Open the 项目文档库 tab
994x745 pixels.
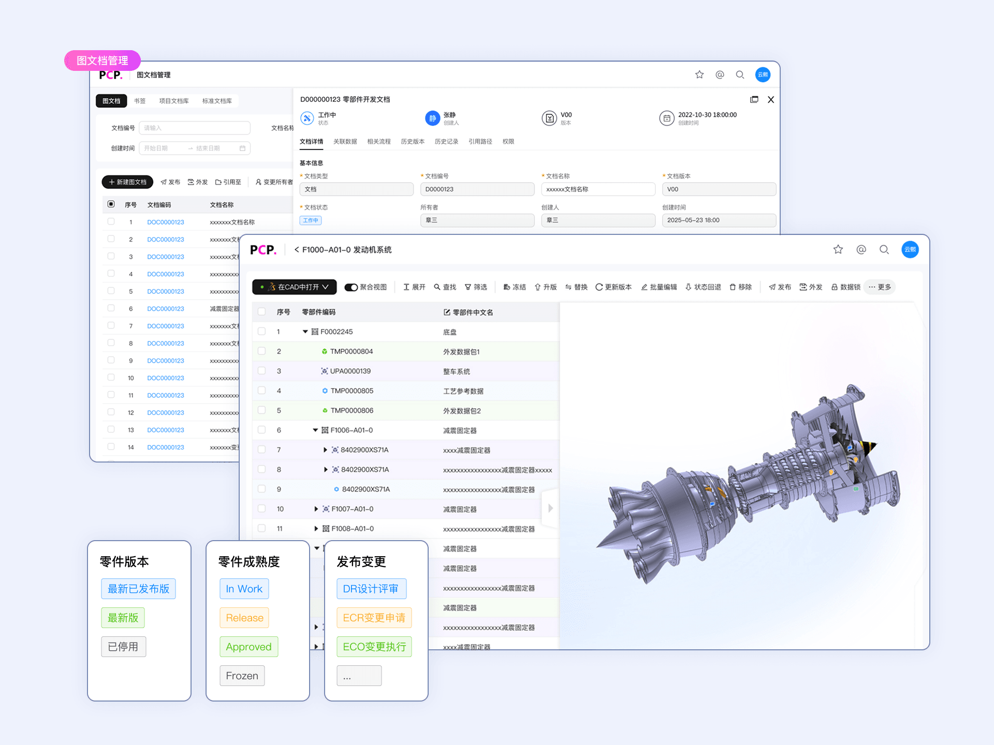[174, 101]
